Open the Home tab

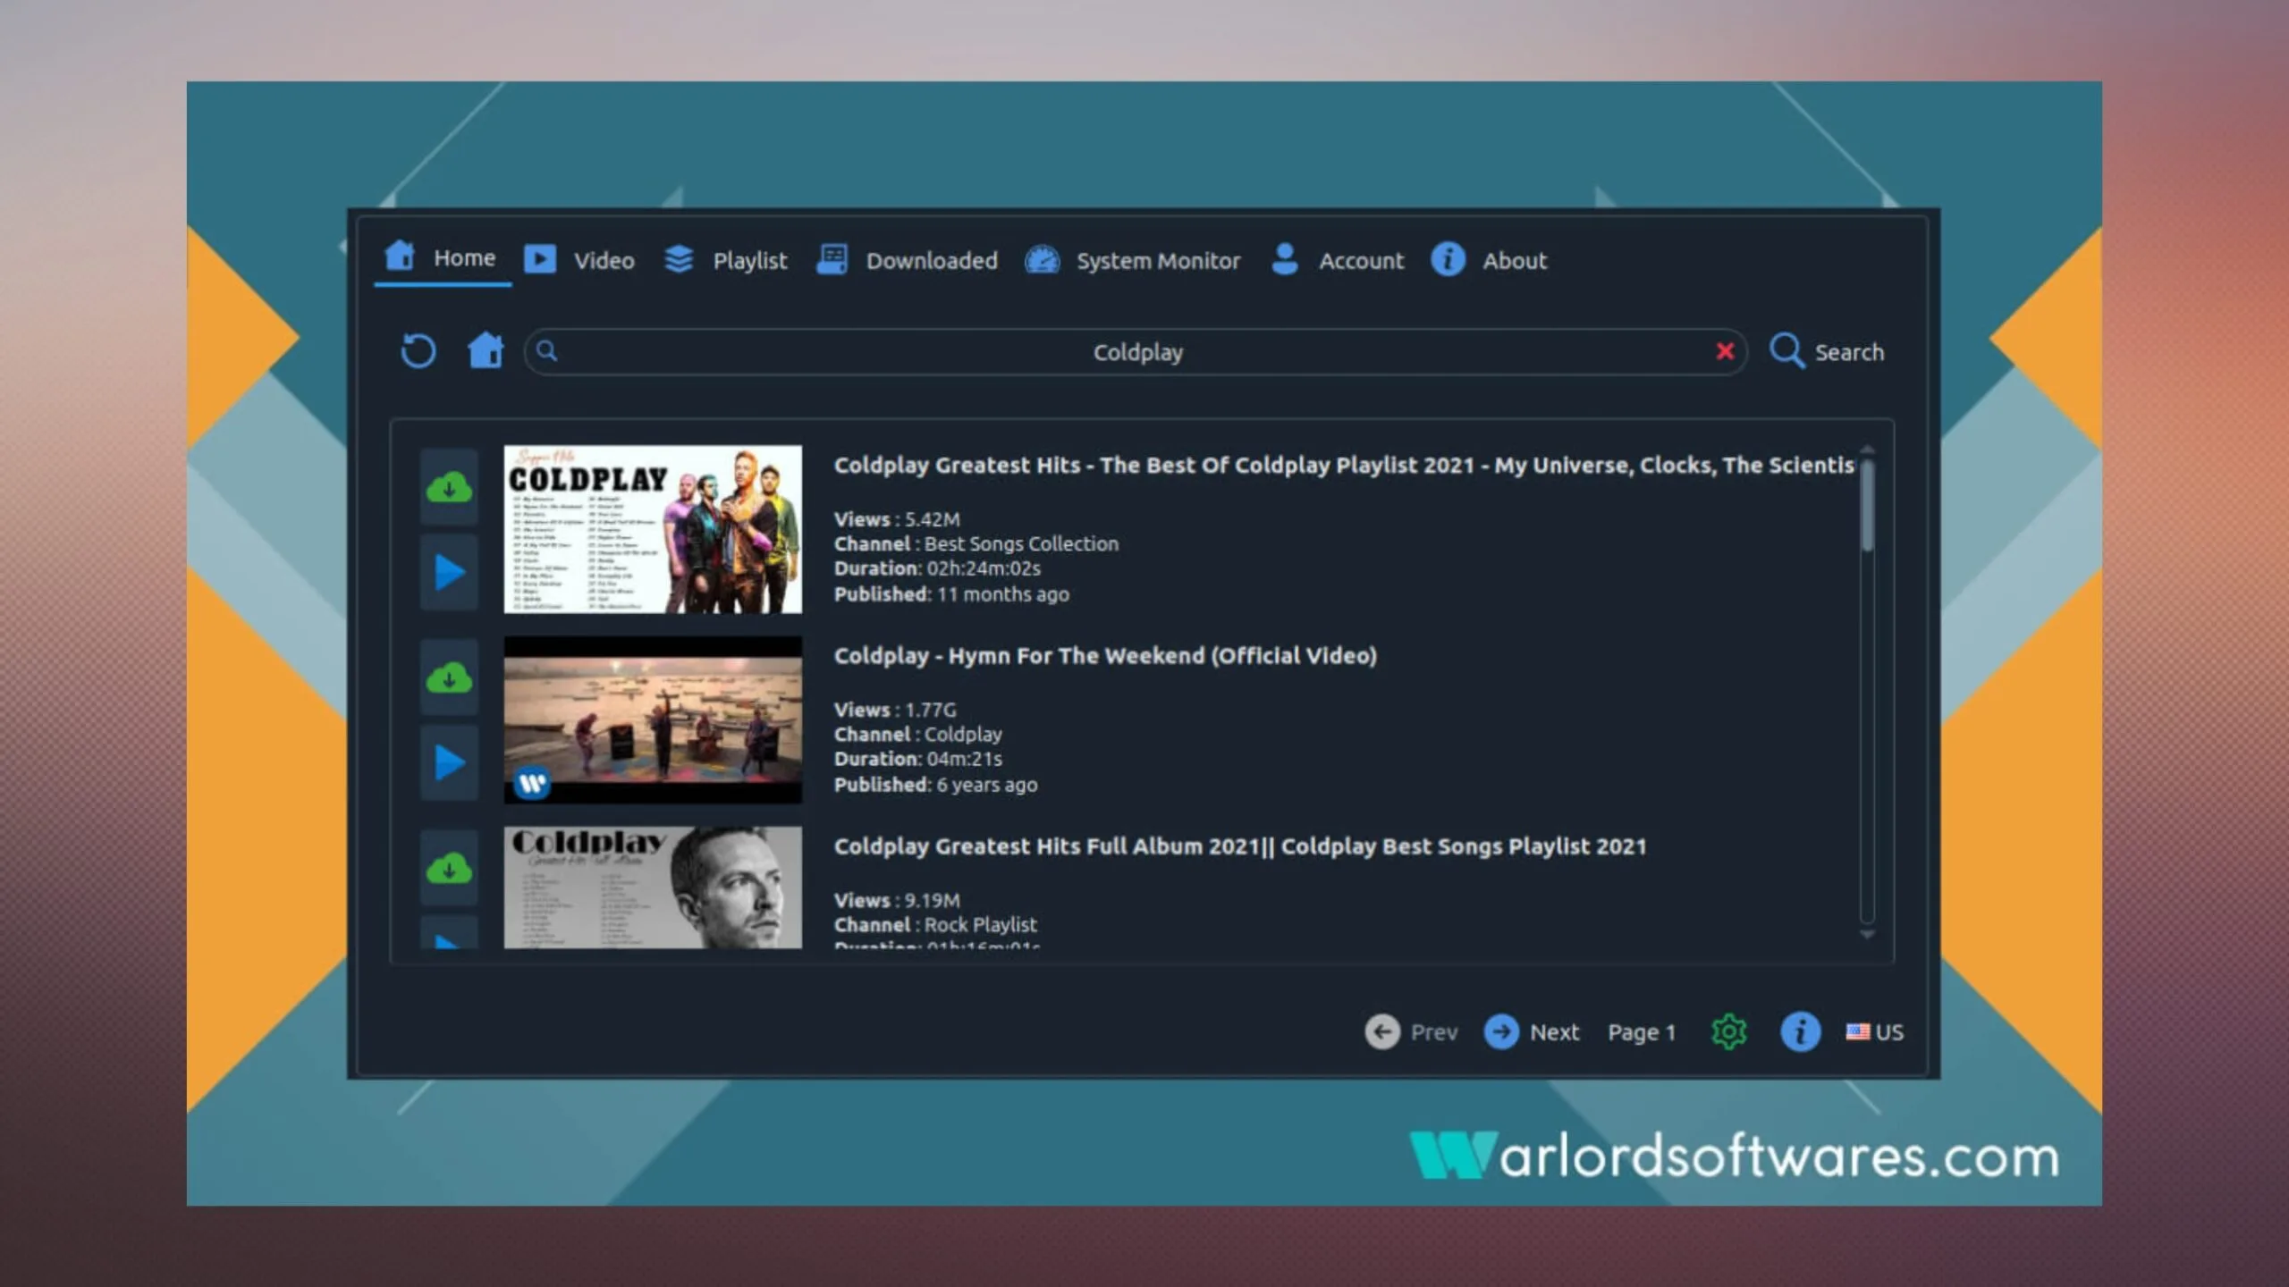442,258
